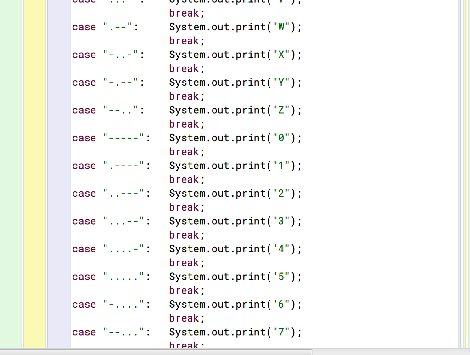This screenshot has width=470, height=355.
Task: Click the break statement under case "7"
Action: click(x=184, y=345)
